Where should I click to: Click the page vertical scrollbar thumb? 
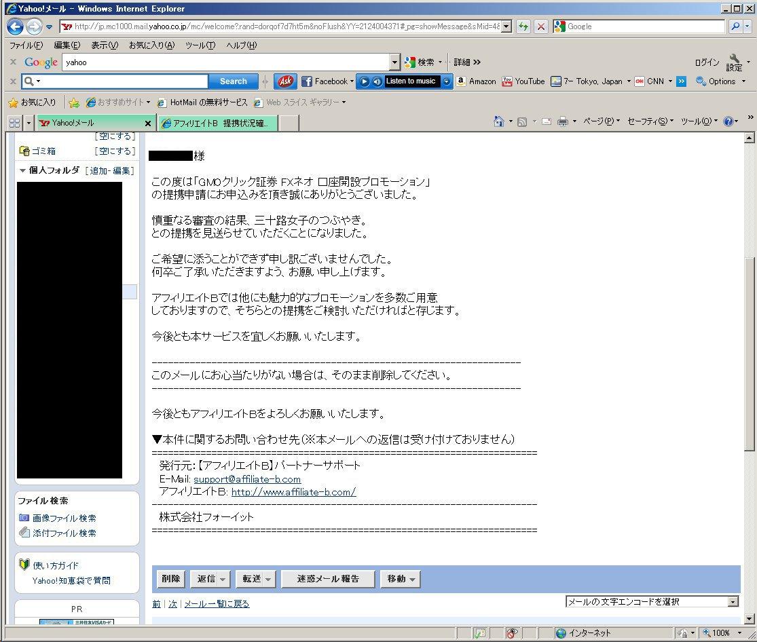click(x=749, y=354)
